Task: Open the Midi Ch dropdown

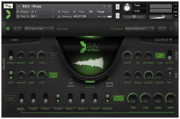Action: pyautogui.click(x=36, y=16)
